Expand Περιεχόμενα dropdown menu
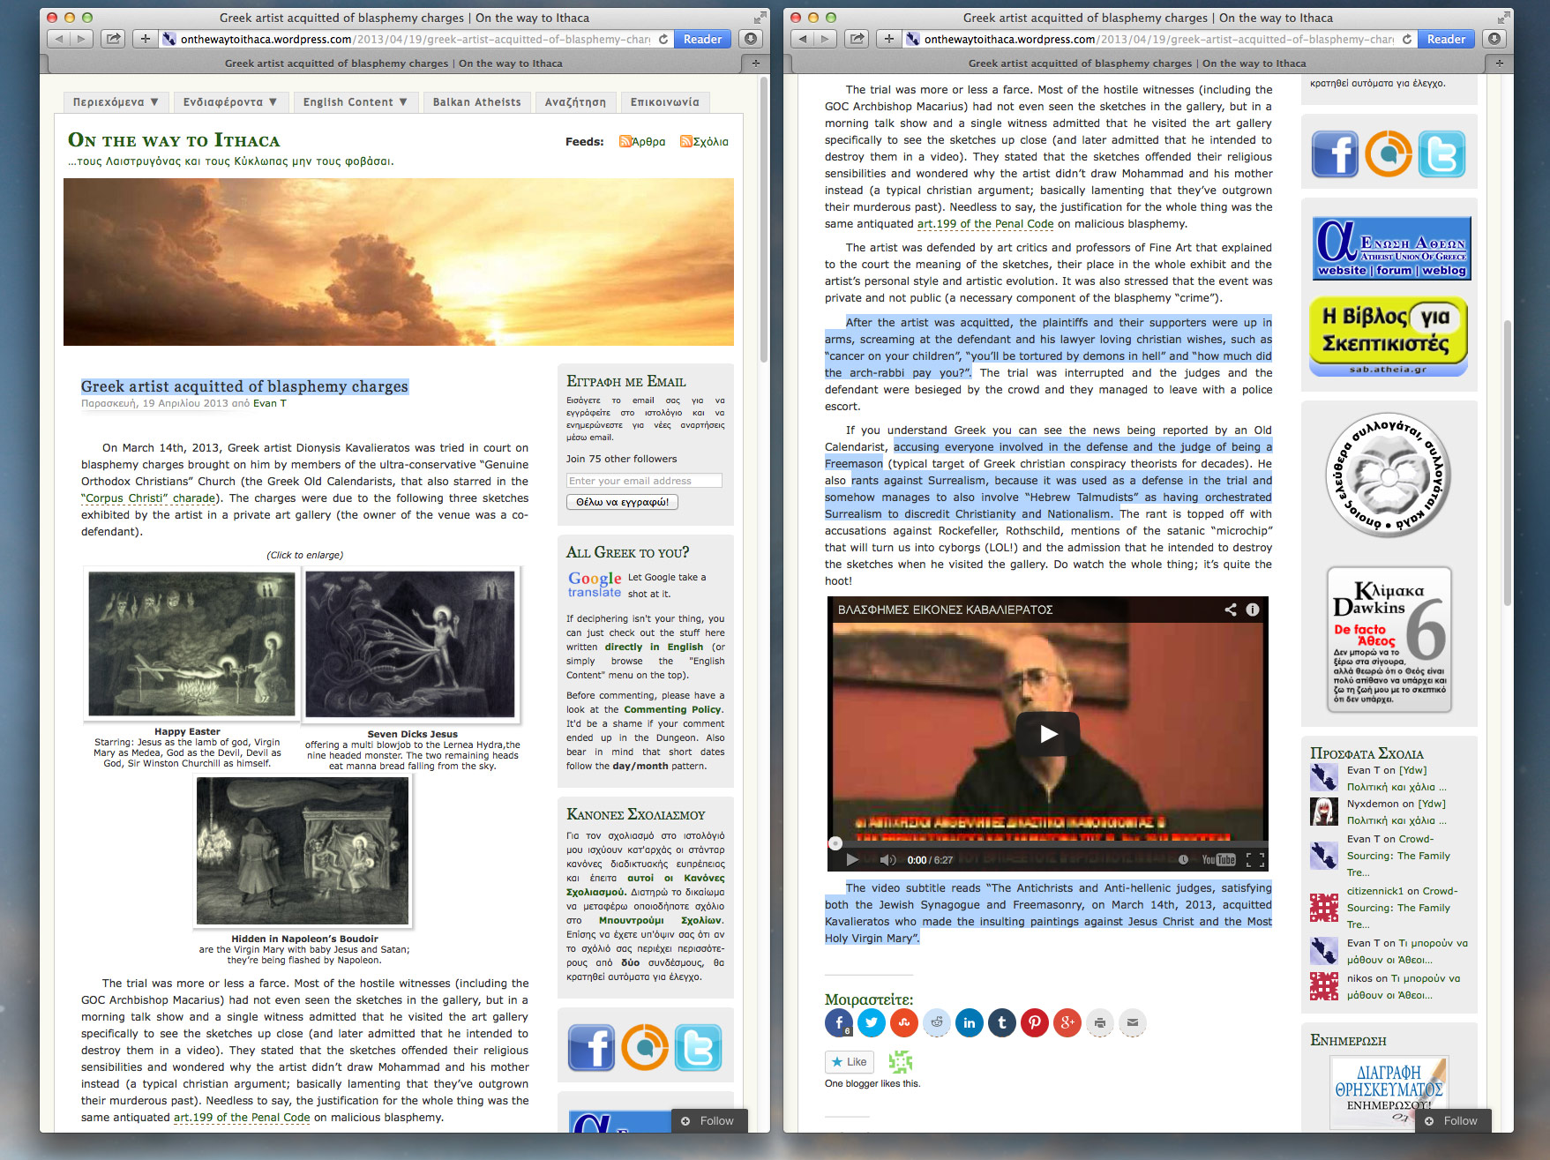Image resolution: width=1550 pixels, height=1160 pixels. [116, 102]
